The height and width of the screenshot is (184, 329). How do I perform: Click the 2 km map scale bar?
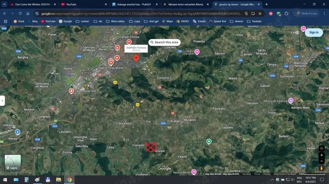tap(312, 174)
